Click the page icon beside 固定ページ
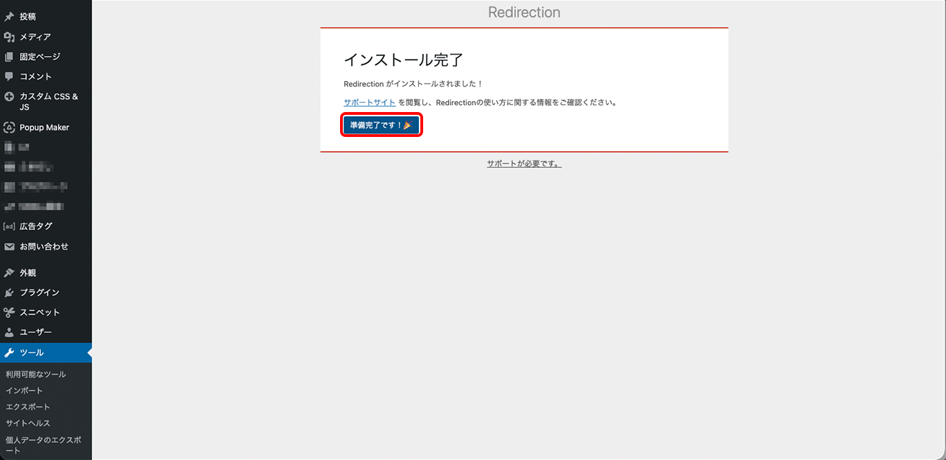The image size is (946, 460). pos(9,57)
